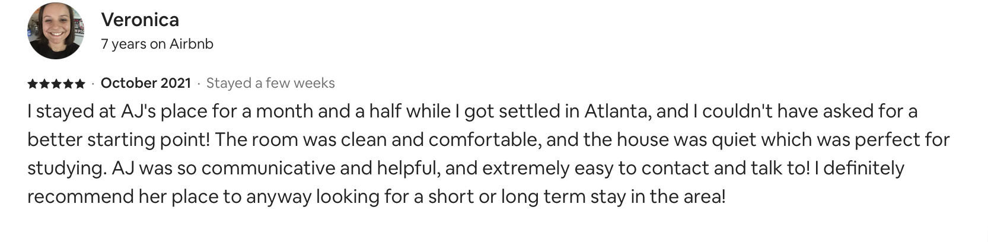988x242 pixels.
Task: Click the "7 years on Airbnb" text
Action: (157, 44)
